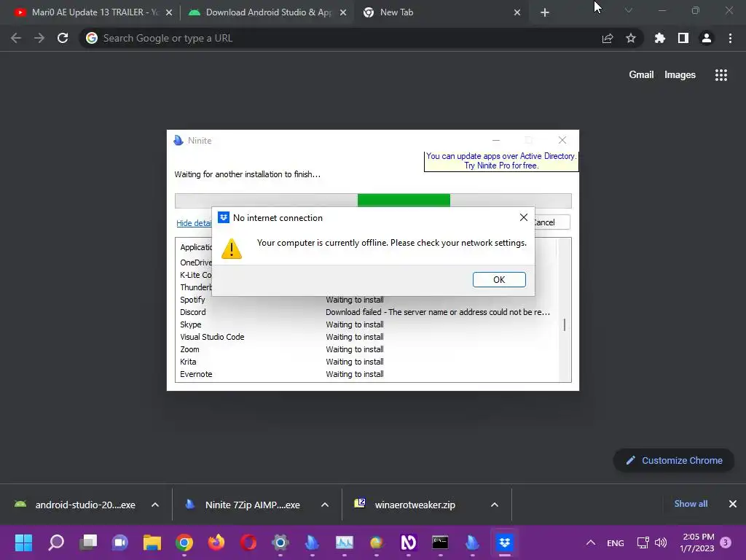The image size is (746, 560).
Task: Open the Chat icon on the taskbar
Action: [120, 542]
